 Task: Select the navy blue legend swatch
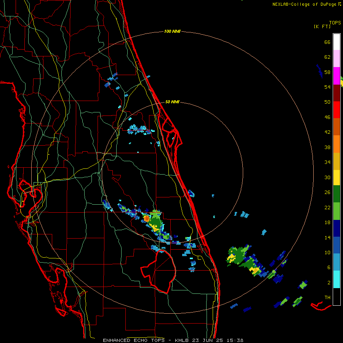(337, 228)
